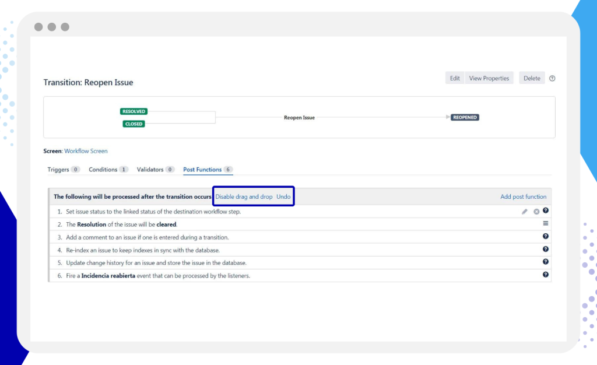Click the Disable drag and drop link
The width and height of the screenshot is (597, 365).
[x=244, y=197]
